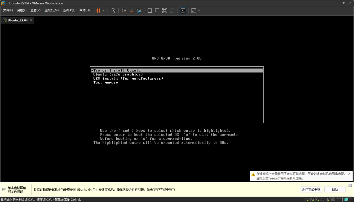Click the orange Pause VM icon

click(98, 10)
